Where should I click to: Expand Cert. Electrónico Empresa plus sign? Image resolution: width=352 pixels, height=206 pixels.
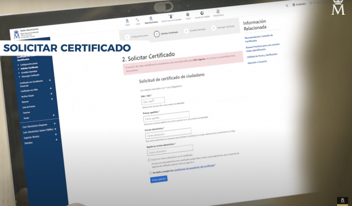tap(54, 124)
